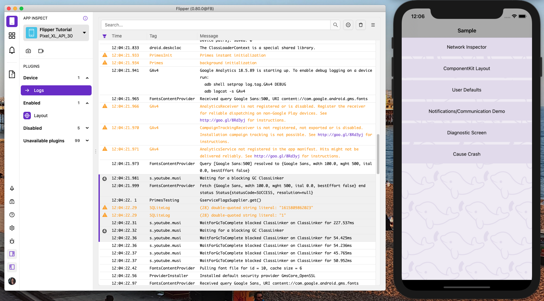Click the log list vertical scrollbar
This screenshot has width=544, height=301.
378,154
